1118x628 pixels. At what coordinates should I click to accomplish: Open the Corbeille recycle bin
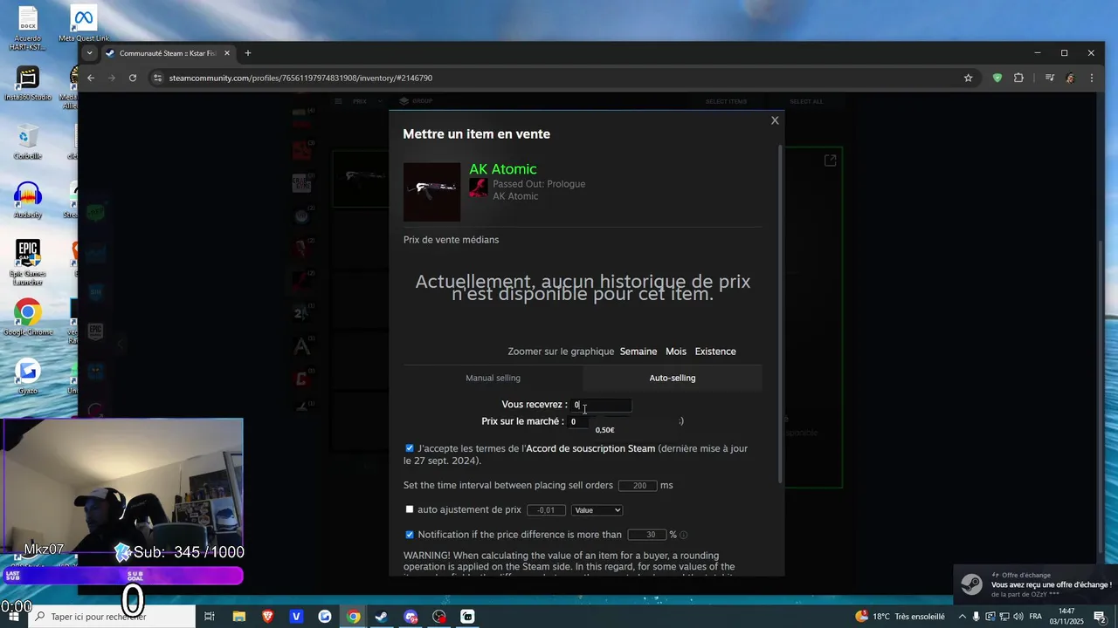(28, 141)
